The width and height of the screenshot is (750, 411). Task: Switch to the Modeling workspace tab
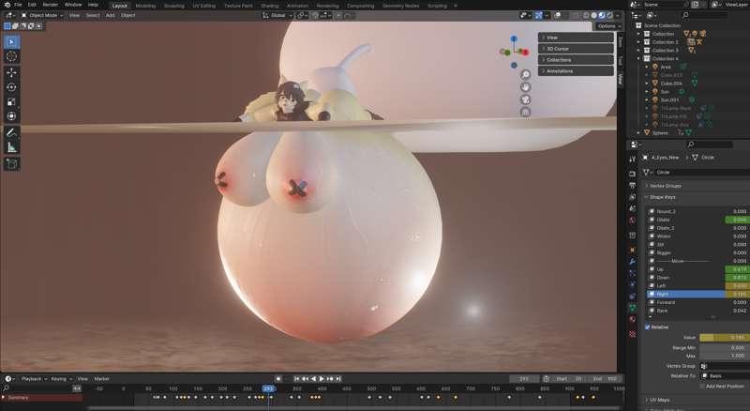(145, 6)
